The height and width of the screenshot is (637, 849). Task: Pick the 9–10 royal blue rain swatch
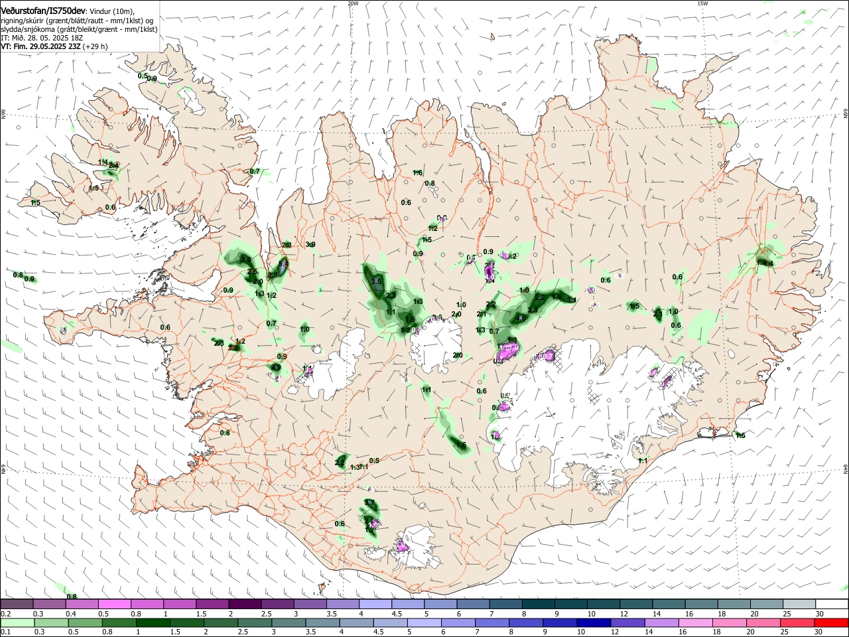[x=558, y=622]
